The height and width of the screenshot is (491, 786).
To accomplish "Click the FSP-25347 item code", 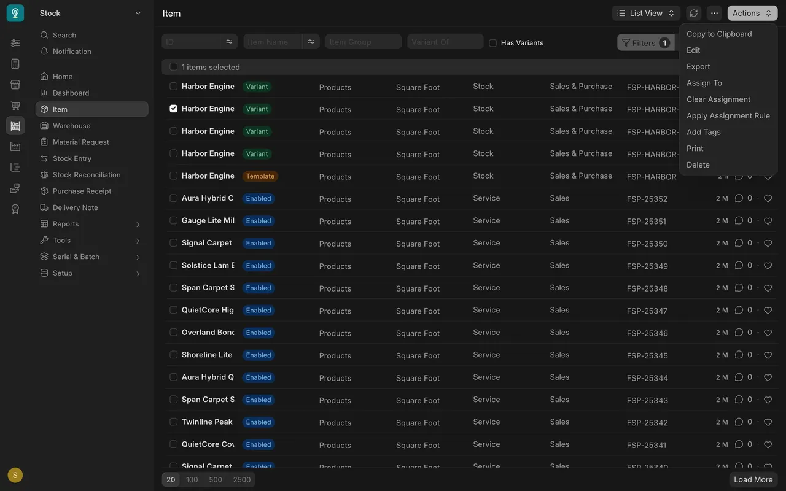I will pyautogui.click(x=647, y=311).
